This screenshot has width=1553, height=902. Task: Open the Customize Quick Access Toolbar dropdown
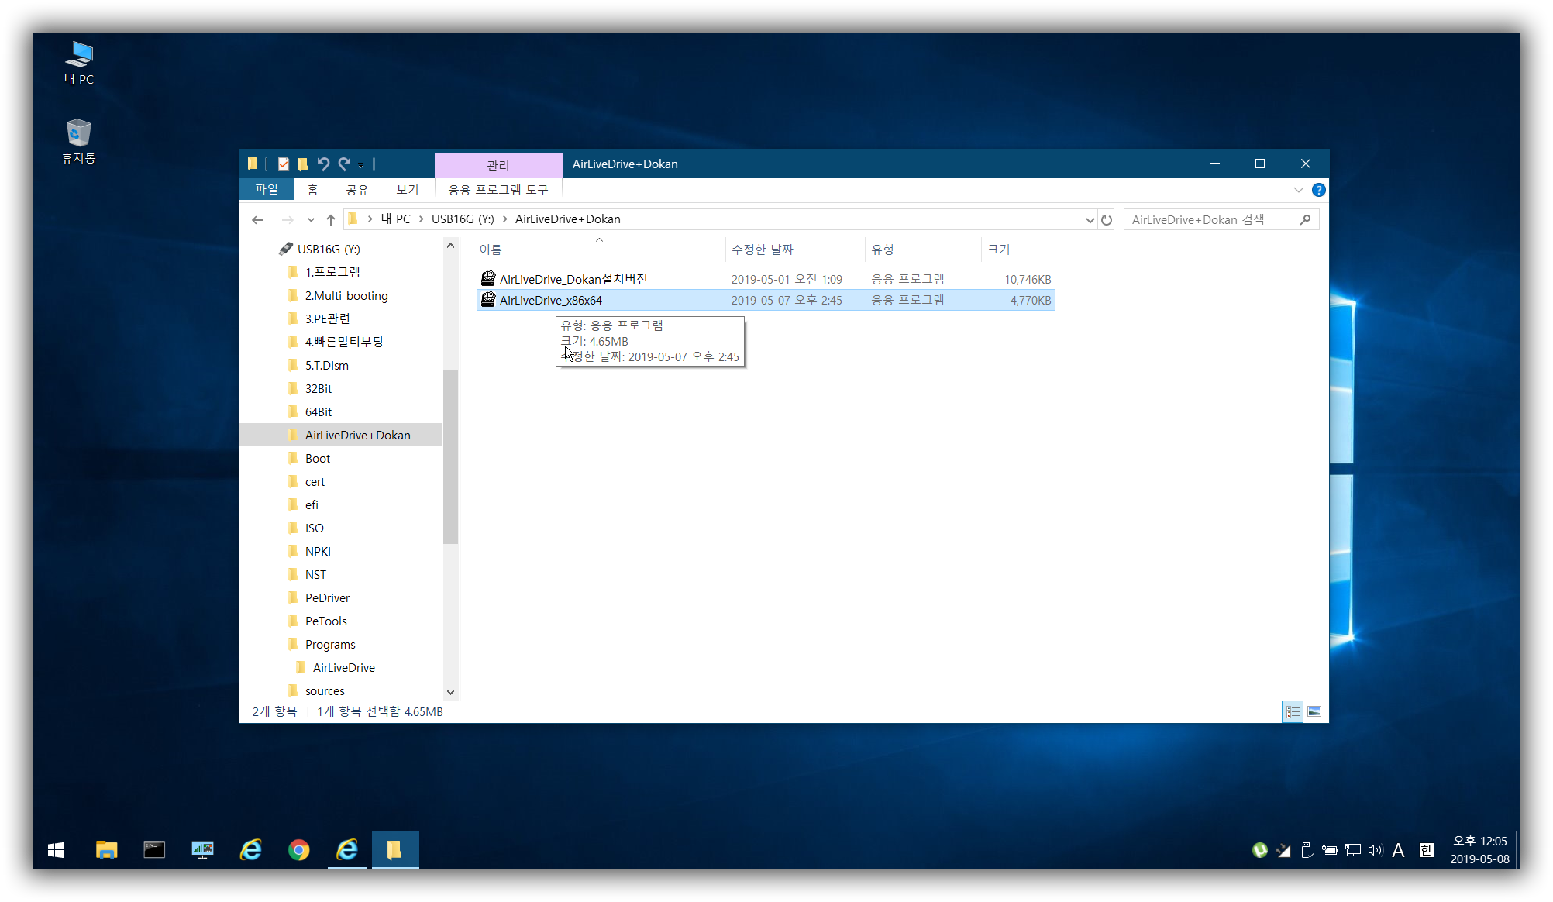point(360,165)
